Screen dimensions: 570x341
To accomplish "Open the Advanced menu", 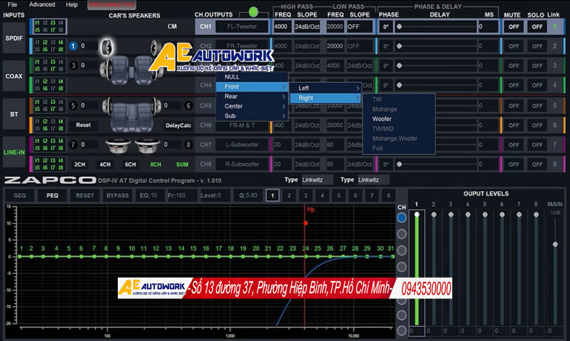I will [x=42, y=4].
